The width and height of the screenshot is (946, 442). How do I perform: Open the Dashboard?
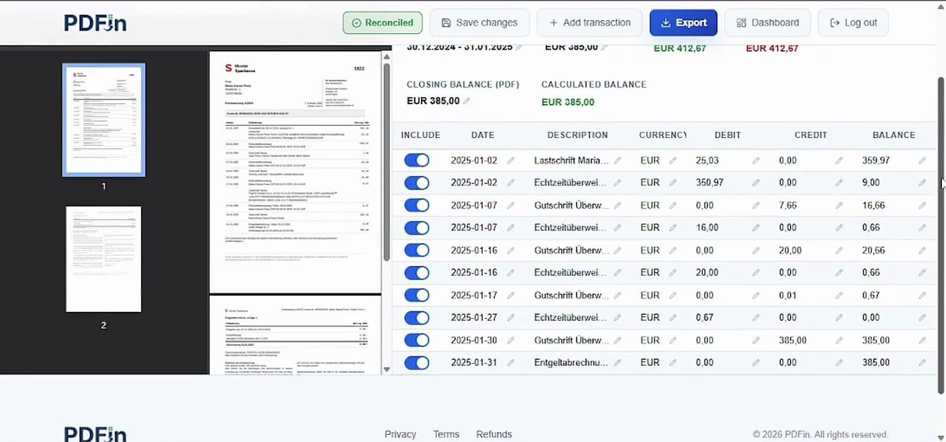[x=767, y=22]
